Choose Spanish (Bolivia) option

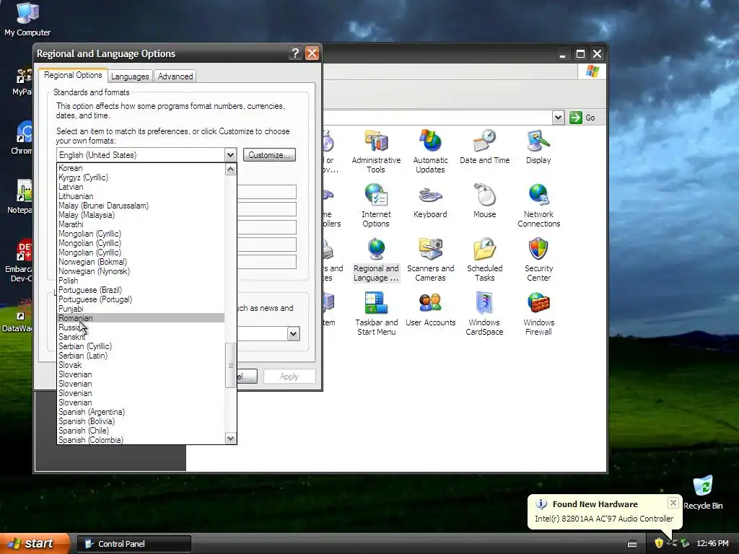[141, 421]
